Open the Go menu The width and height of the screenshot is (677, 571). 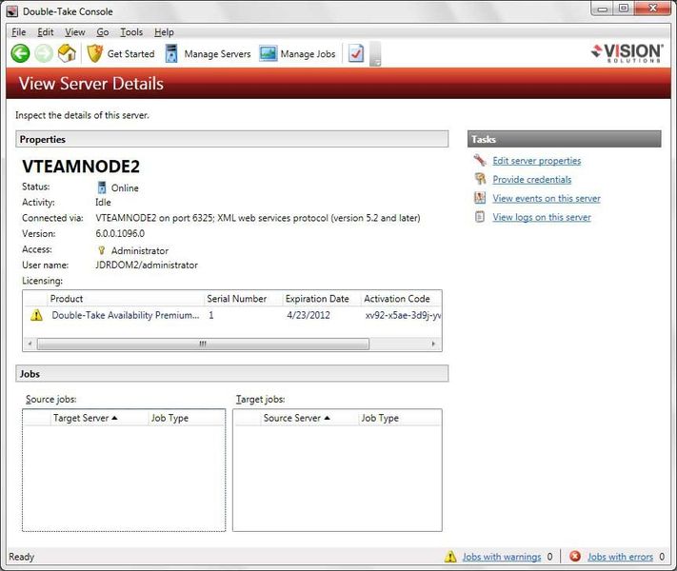tap(103, 32)
